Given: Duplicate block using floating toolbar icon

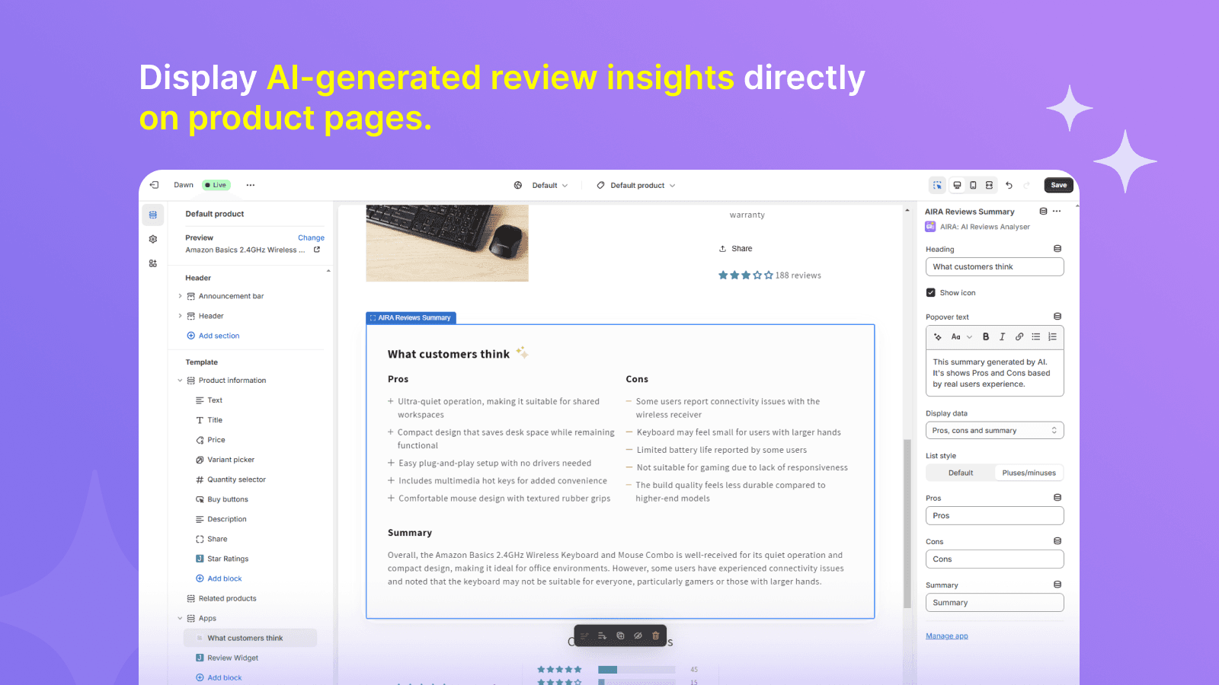Looking at the screenshot, I should pos(620,636).
